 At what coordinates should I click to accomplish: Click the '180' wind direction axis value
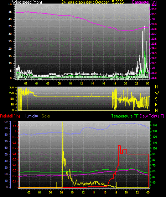(11, 99)
